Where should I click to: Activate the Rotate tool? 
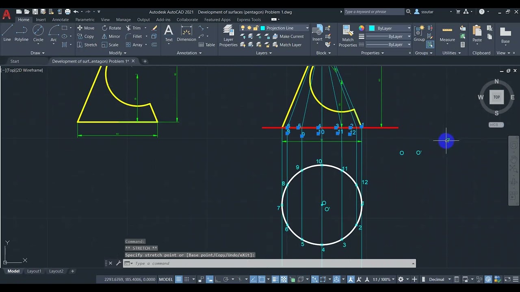[111, 28]
